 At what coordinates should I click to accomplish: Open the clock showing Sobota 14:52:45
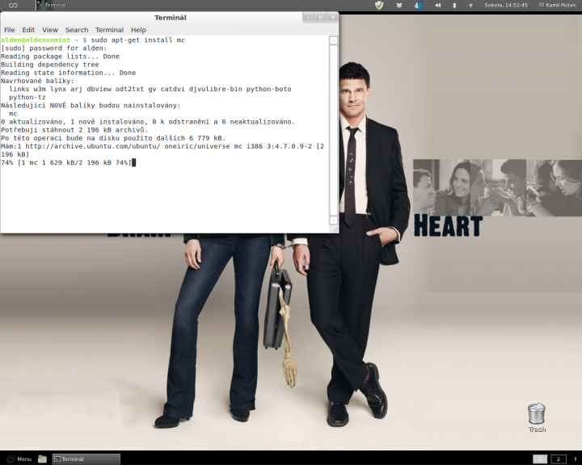click(x=505, y=5)
